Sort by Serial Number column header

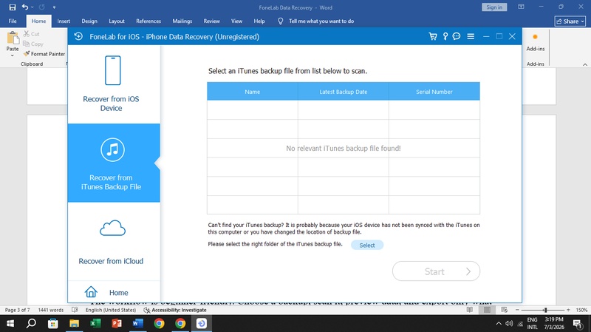[x=434, y=91]
